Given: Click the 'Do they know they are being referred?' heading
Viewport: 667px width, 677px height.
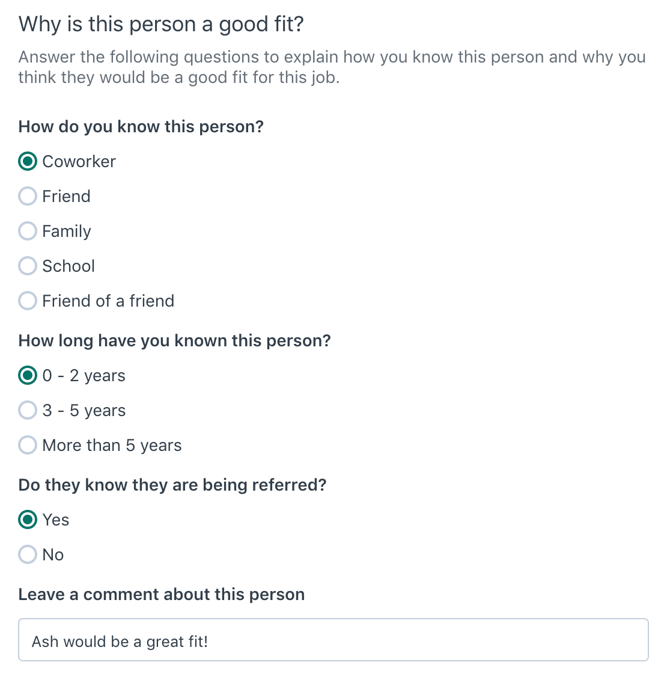Looking at the screenshot, I should [x=172, y=485].
